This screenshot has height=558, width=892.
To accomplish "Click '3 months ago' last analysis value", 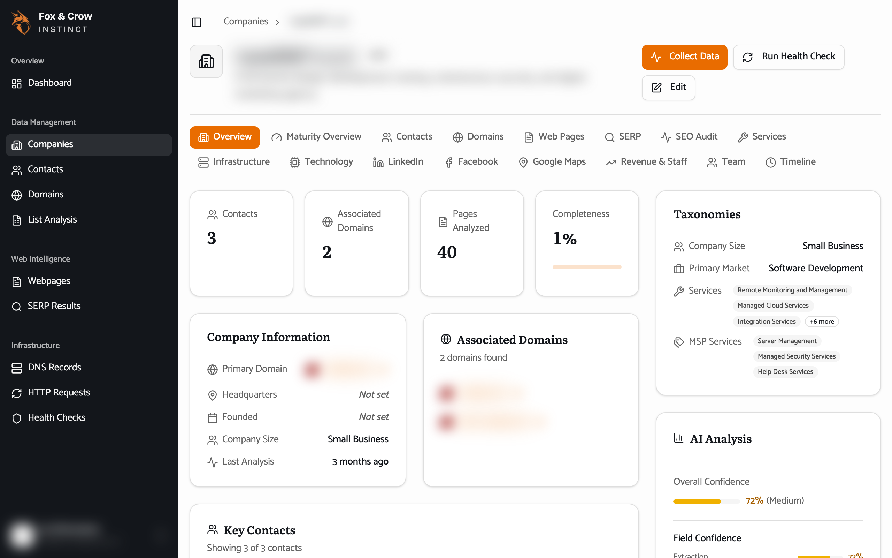I will click(360, 462).
